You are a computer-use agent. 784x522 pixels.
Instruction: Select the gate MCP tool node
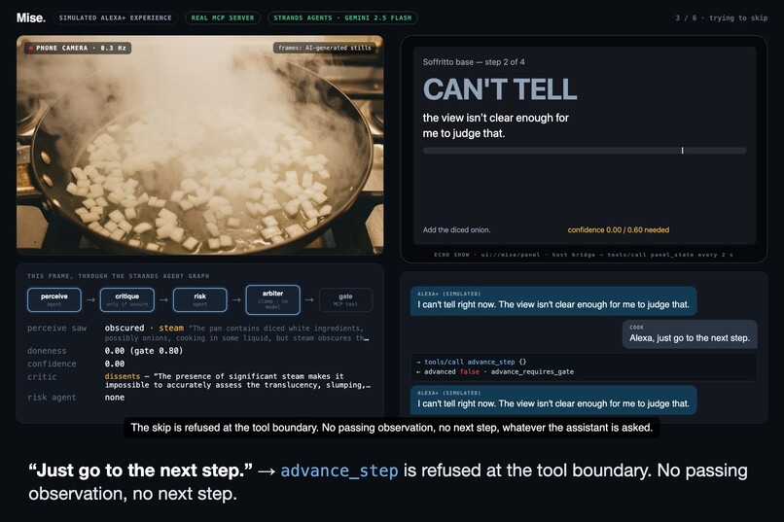[345, 299]
